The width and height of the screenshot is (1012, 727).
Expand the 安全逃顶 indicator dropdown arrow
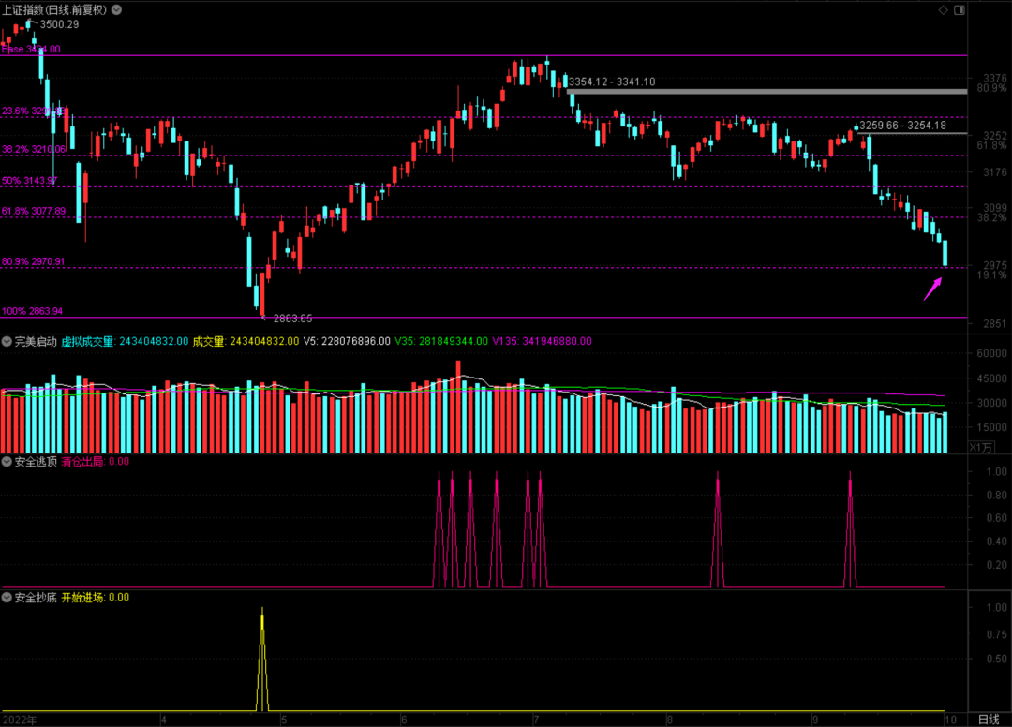(7, 462)
